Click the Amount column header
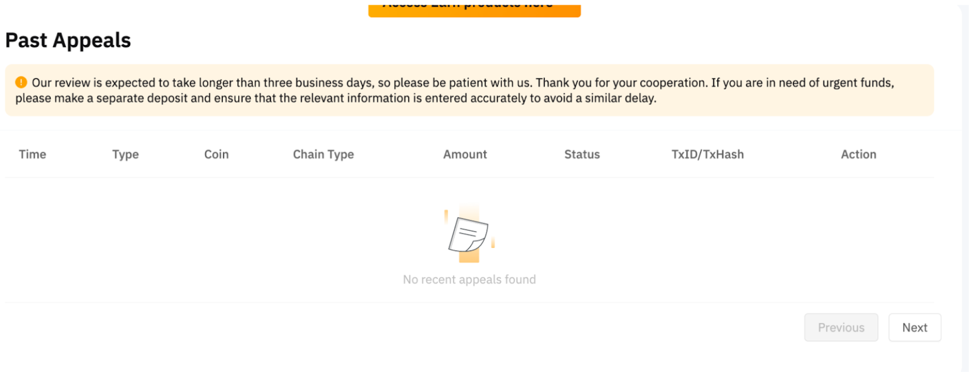 tap(465, 154)
